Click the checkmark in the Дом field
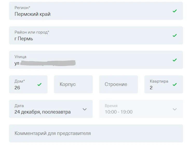Image resolution: width=196 pixels, height=145 pixels. point(39,84)
